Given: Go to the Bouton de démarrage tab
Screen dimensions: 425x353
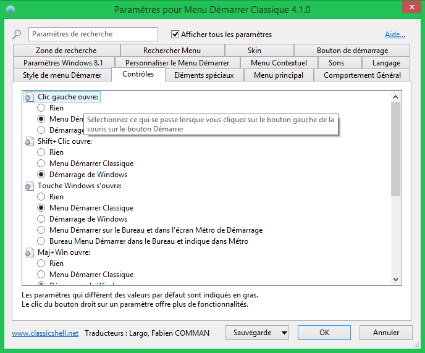Looking at the screenshot, I should [x=352, y=51].
